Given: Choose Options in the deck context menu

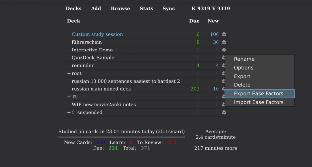Looking at the screenshot, I should tap(243, 68).
